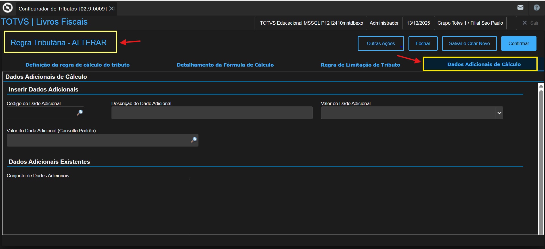Viewport: 545px width, 249px height.
Task: Open lookup for Código do Dado Adicional
Action: (x=80, y=113)
